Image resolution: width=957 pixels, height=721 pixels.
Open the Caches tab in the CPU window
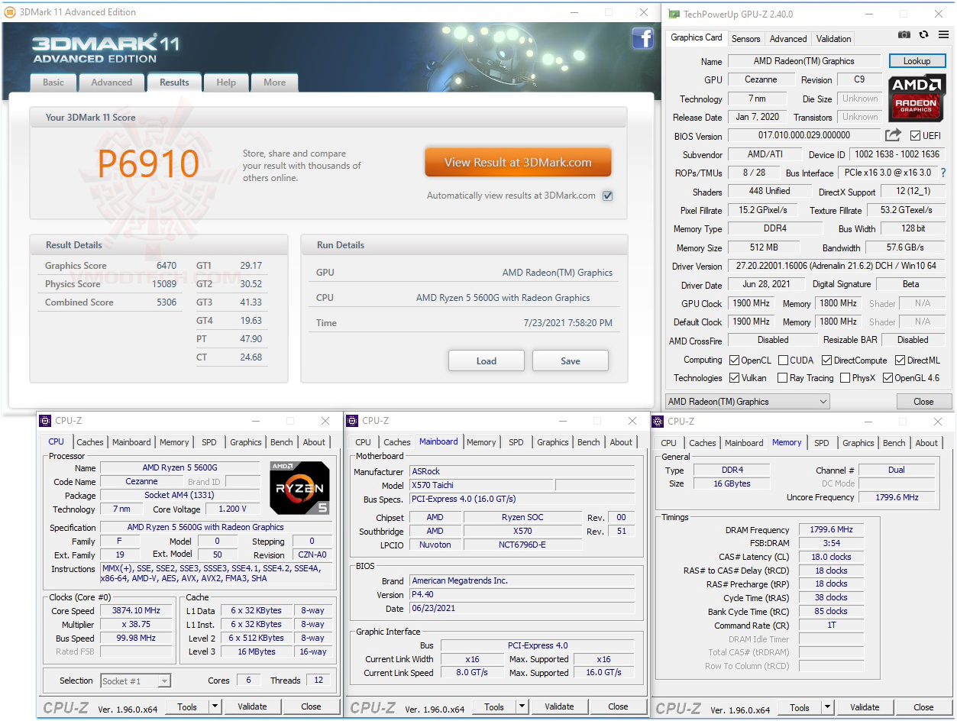tap(90, 442)
